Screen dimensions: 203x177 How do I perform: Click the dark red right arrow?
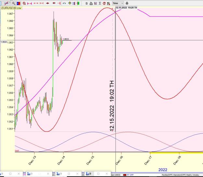point(48,3)
